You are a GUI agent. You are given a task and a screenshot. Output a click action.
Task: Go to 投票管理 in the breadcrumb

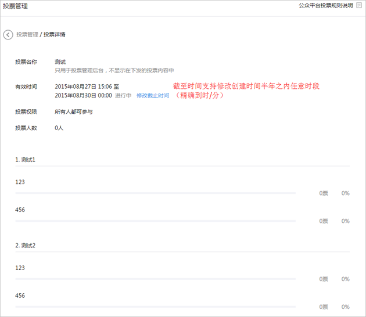tap(27, 35)
